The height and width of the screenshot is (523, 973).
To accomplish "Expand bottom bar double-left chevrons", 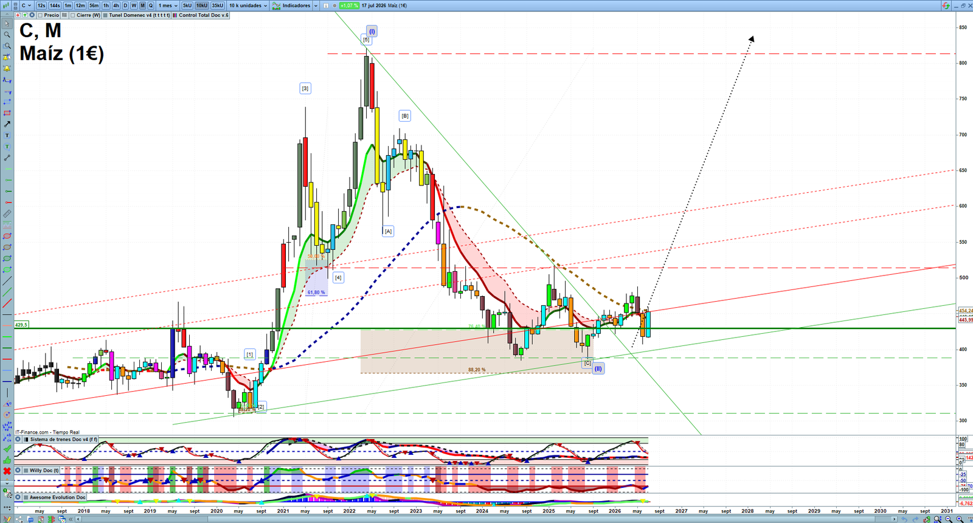I will click(71, 519).
